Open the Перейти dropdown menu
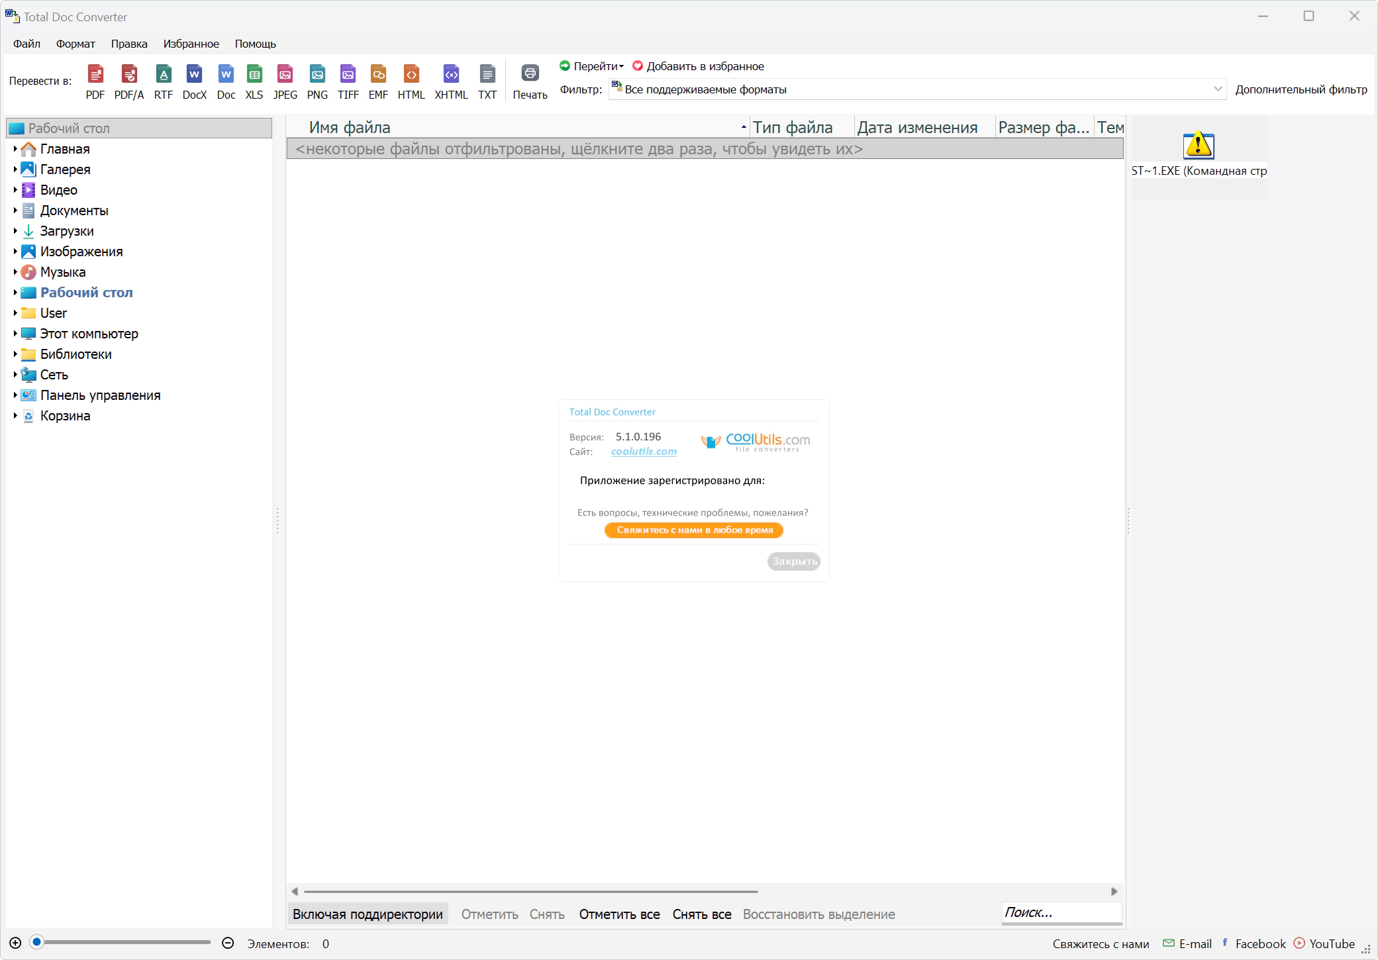This screenshot has width=1378, height=960. click(x=591, y=66)
